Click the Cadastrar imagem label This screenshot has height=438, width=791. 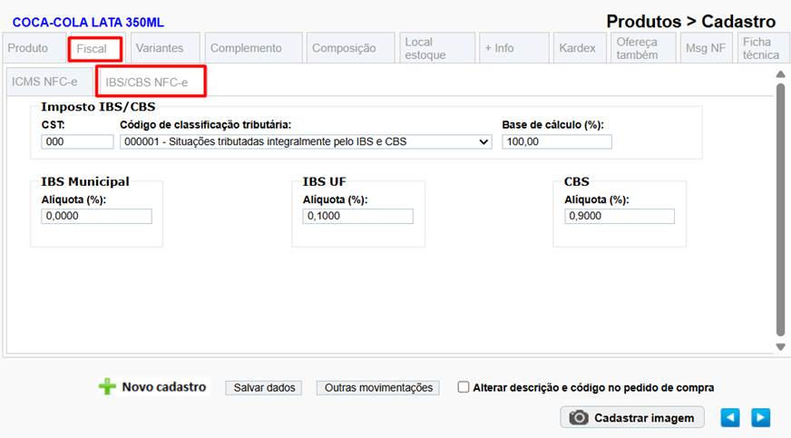644,418
